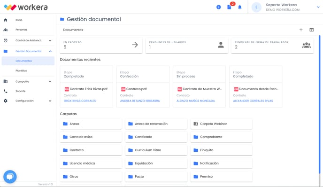Open the chat support bubble
Screen dimensions: 323x187
tap(10, 177)
